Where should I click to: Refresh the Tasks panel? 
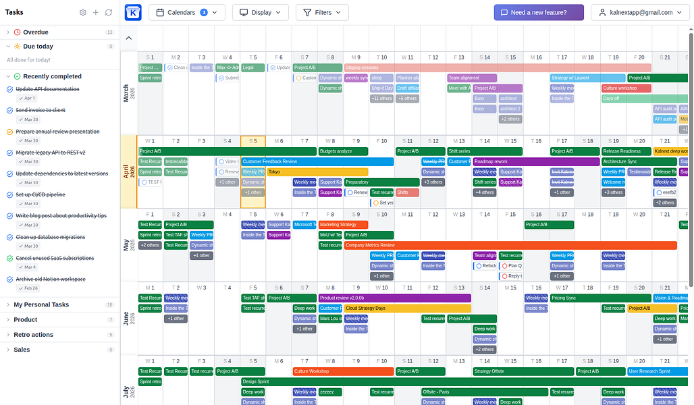coord(109,12)
